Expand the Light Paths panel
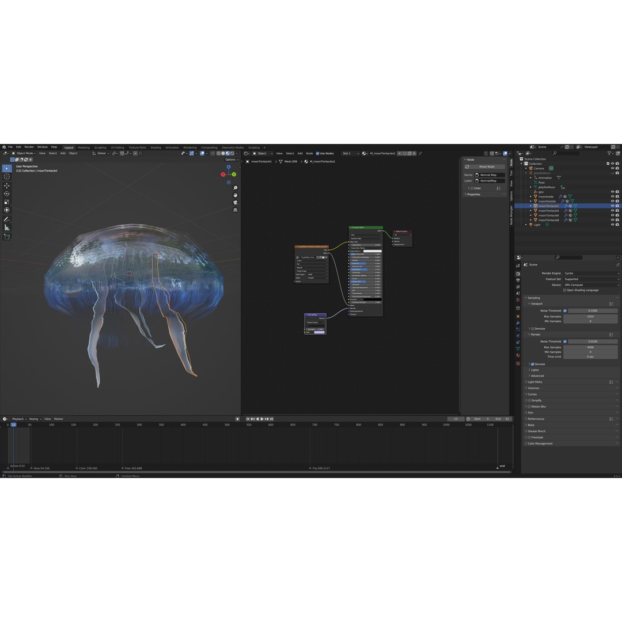 (534, 382)
